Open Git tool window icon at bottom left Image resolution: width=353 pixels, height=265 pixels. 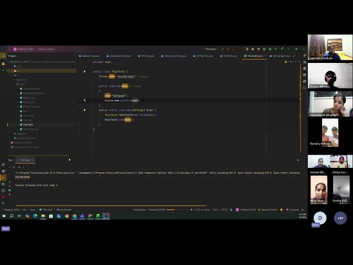pos(3,203)
